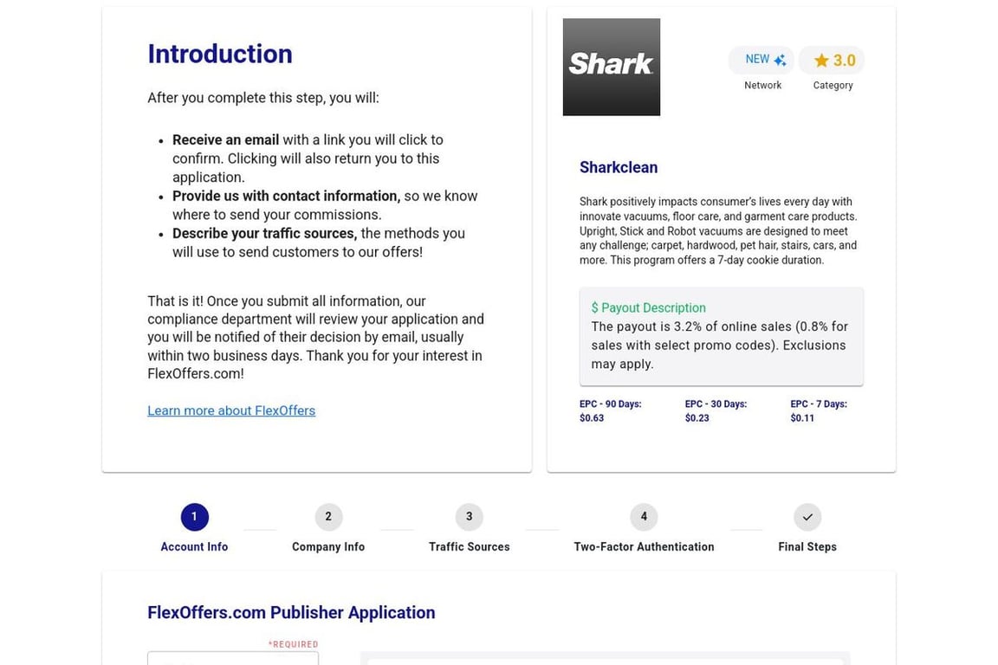998x665 pixels.
Task: Click the Payout Description heading
Action: [648, 308]
